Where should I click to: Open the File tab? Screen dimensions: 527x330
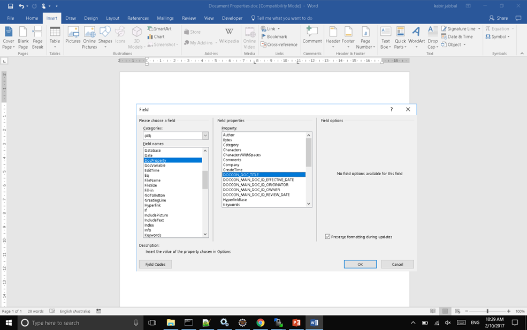coord(10,18)
